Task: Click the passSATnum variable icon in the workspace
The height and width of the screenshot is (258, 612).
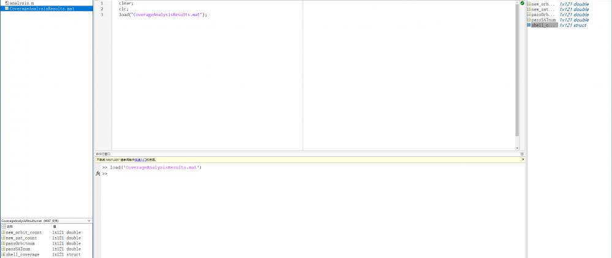Action: point(529,20)
